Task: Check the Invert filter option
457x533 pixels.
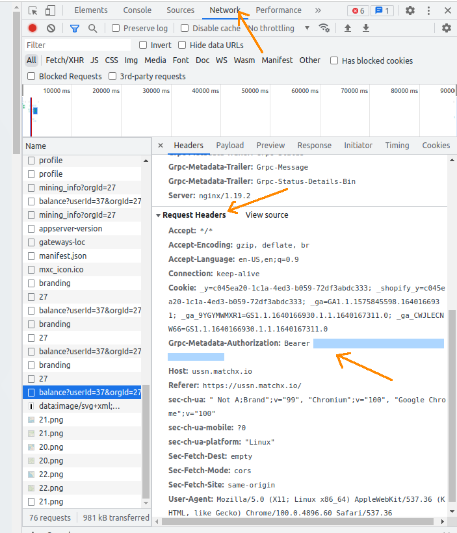Action: point(143,45)
